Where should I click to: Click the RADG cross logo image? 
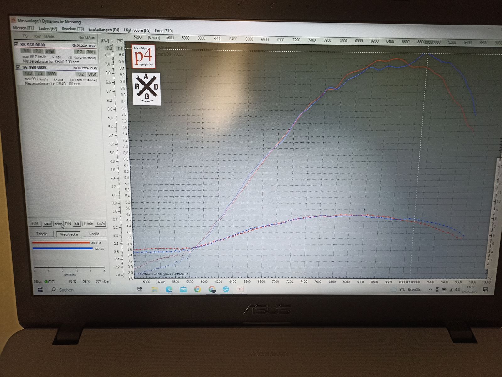point(146,89)
